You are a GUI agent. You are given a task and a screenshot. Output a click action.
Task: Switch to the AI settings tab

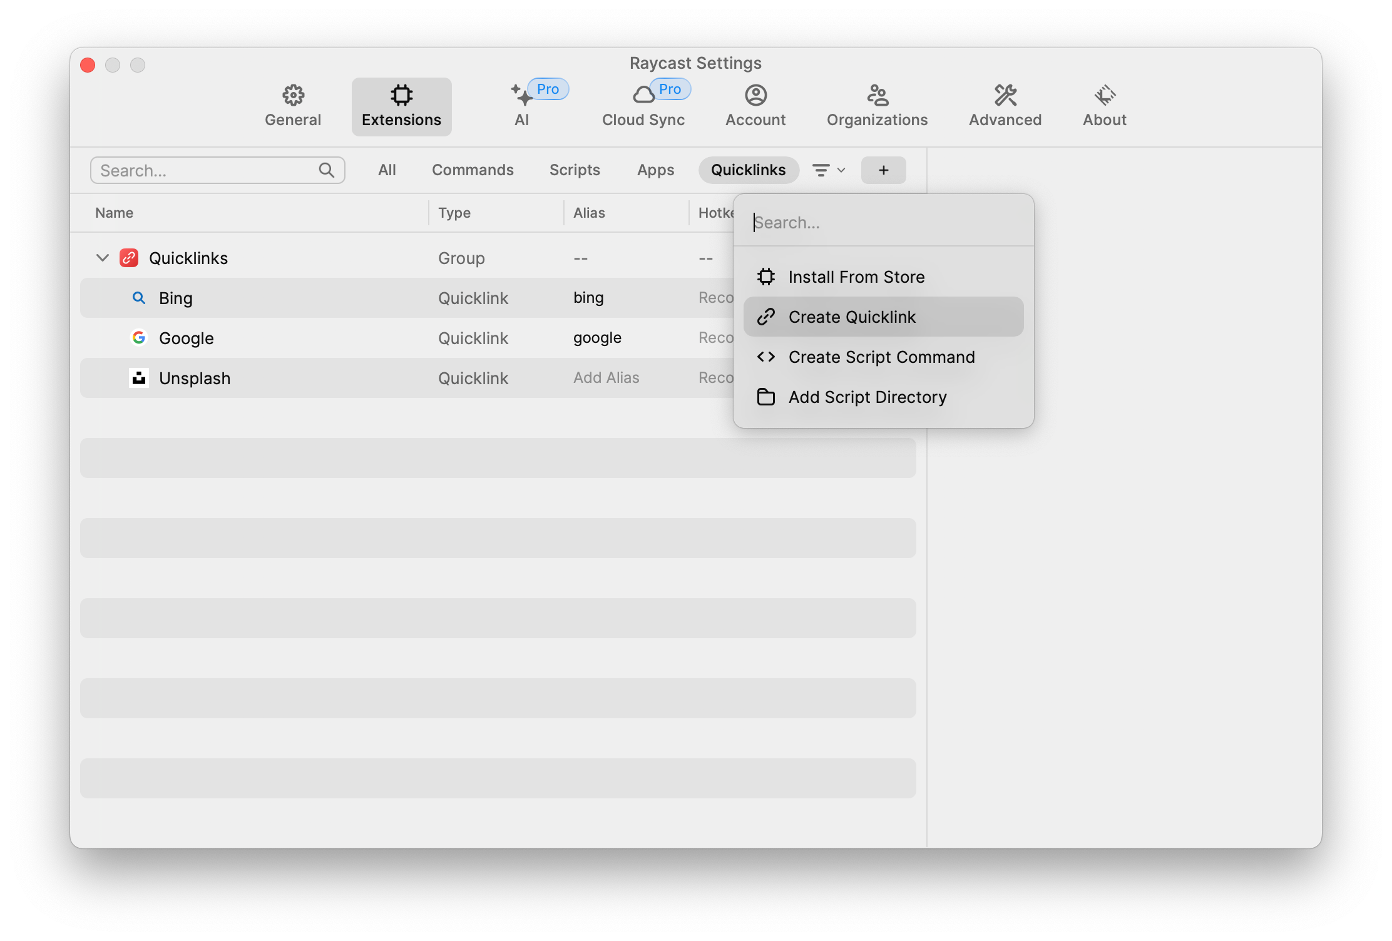522,106
